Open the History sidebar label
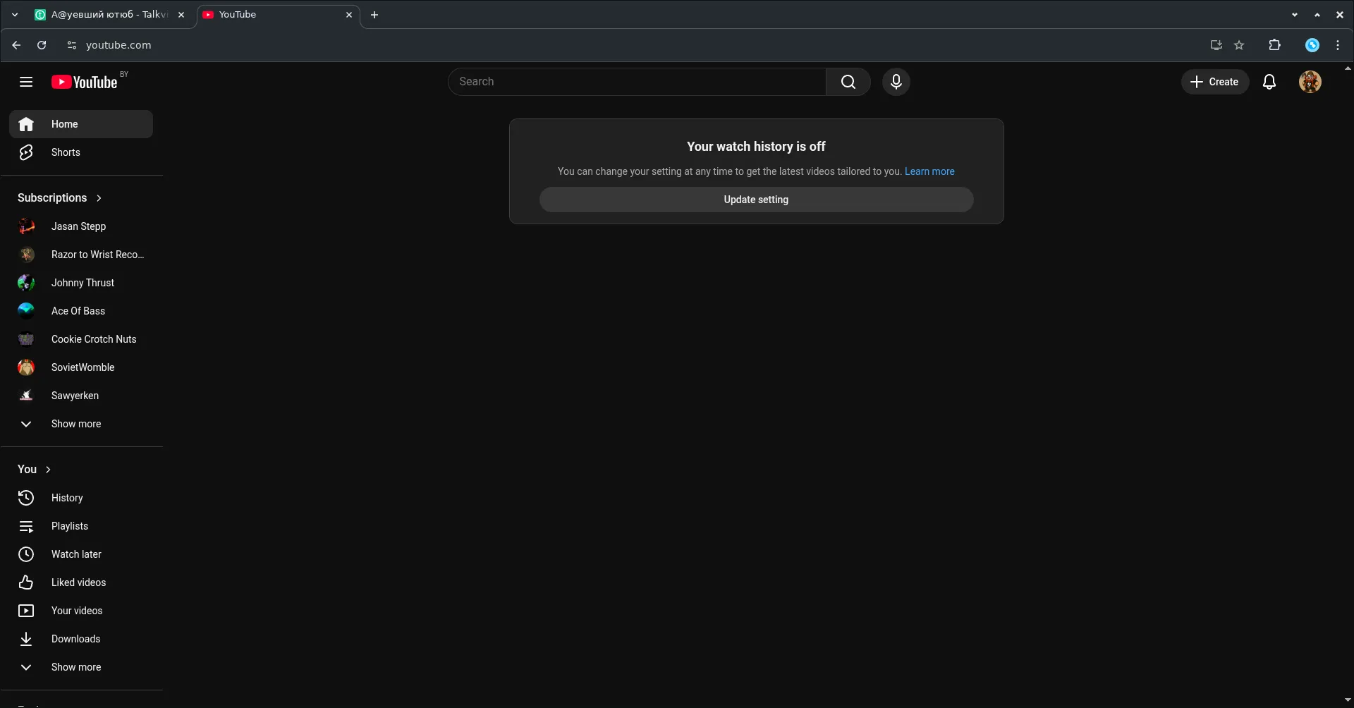The height and width of the screenshot is (708, 1354). pyautogui.click(x=67, y=498)
